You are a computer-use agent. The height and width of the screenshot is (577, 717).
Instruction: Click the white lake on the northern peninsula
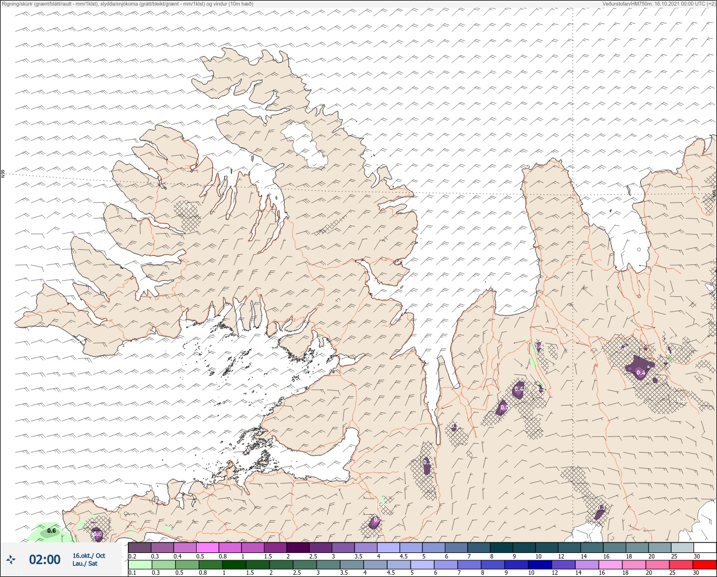pyautogui.click(x=305, y=145)
